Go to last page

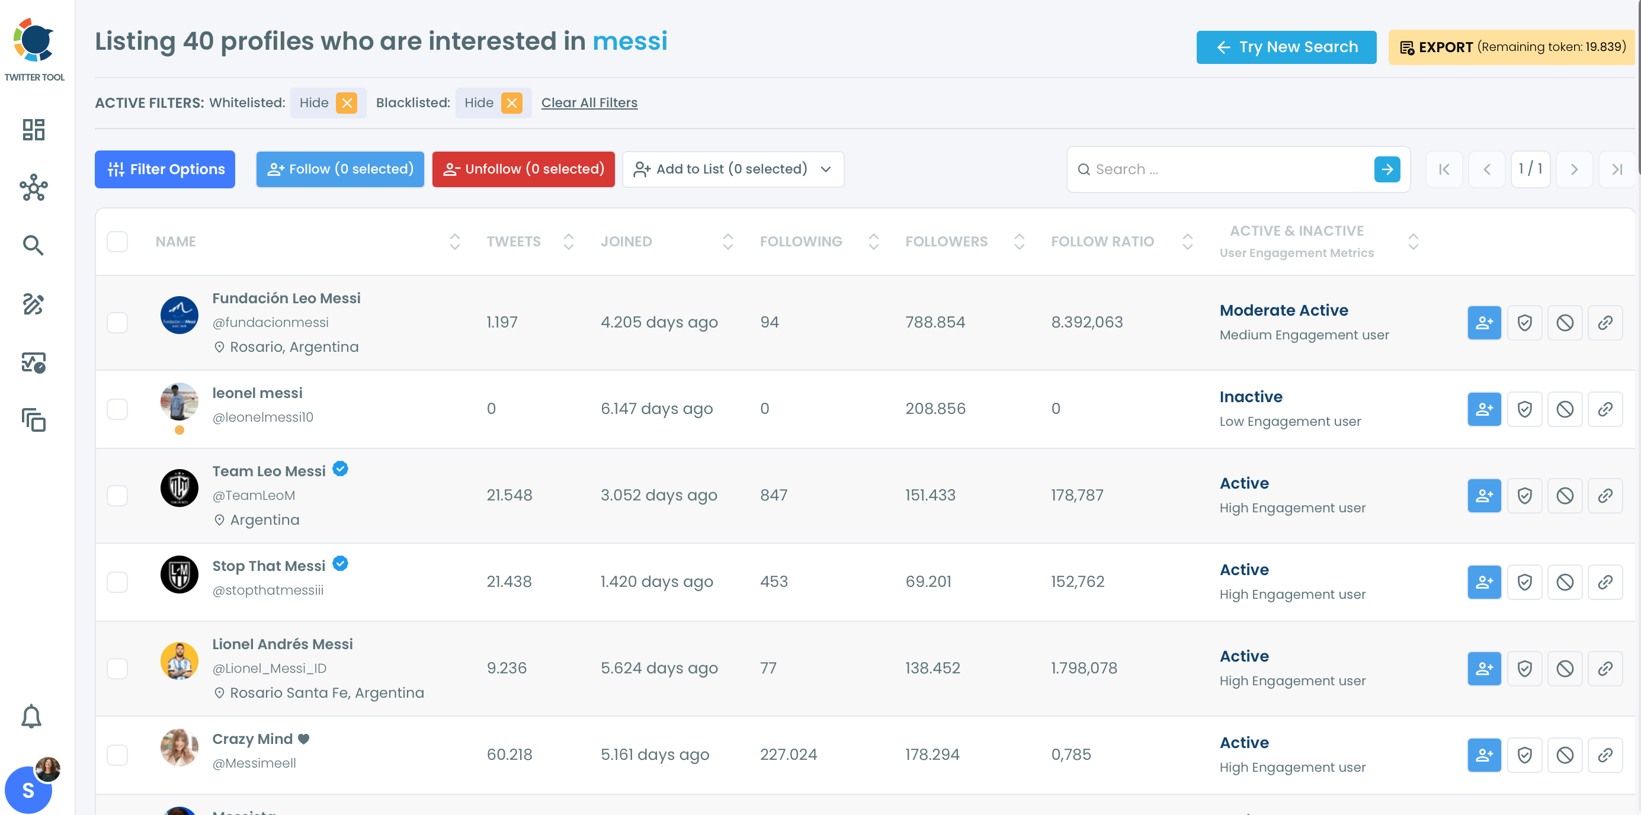tap(1617, 169)
